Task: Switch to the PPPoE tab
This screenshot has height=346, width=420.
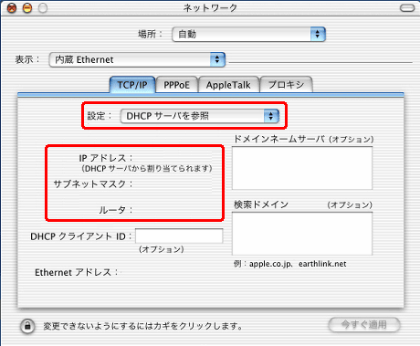Action: (x=177, y=85)
